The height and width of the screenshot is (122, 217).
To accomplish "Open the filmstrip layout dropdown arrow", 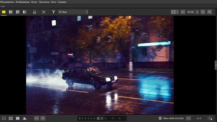I will [x=38, y=12].
